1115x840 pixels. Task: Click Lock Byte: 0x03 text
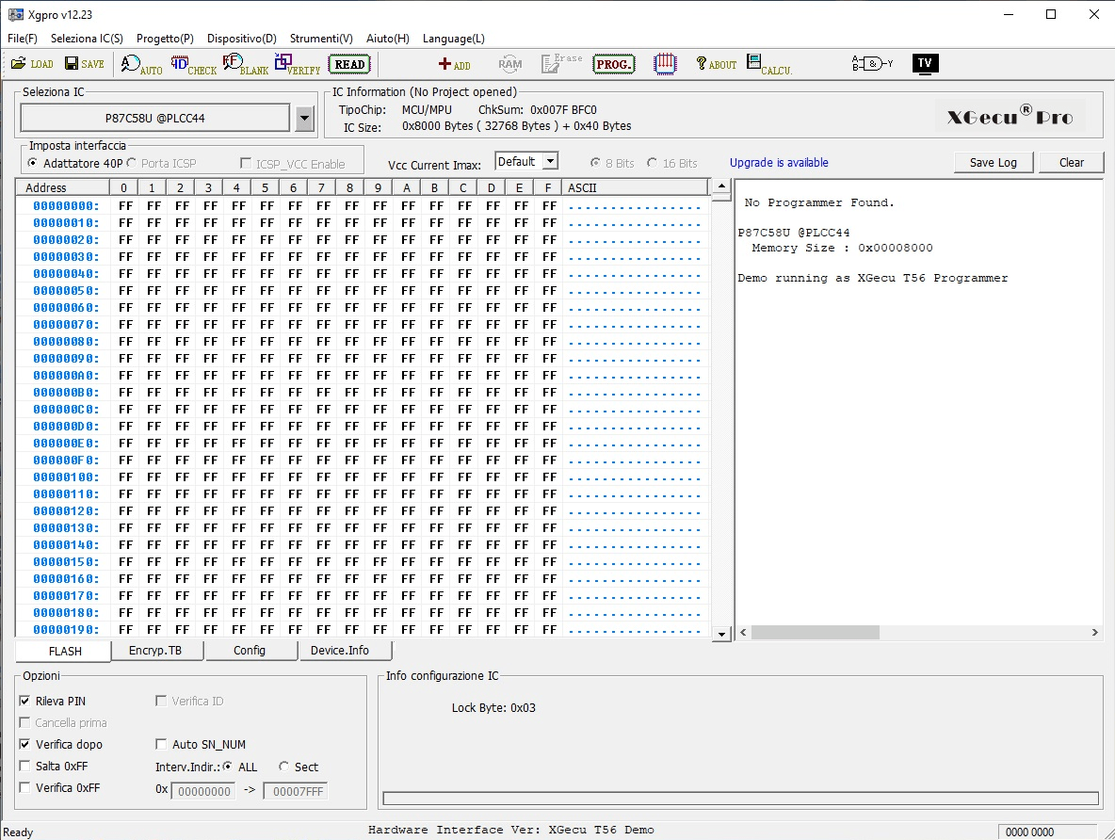pyautogui.click(x=493, y=708)
